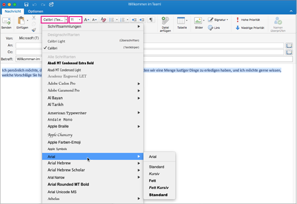Click the Hohe Priorität exclamation icon
This screenshot has height=204, width=297.
pos(238,19)
